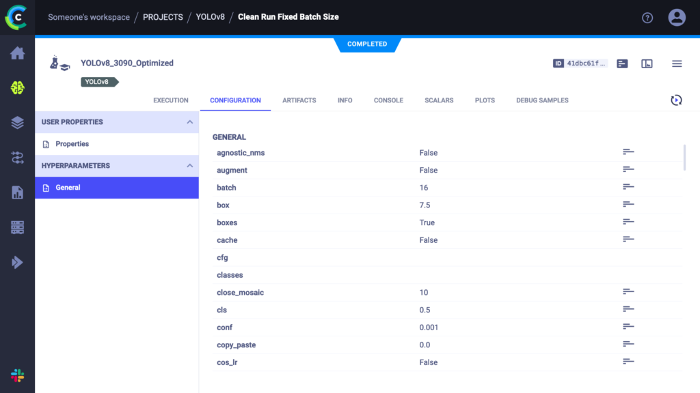Click the conf value 0.001
Viewport: 700px width, 393px height.
(429, 327)
